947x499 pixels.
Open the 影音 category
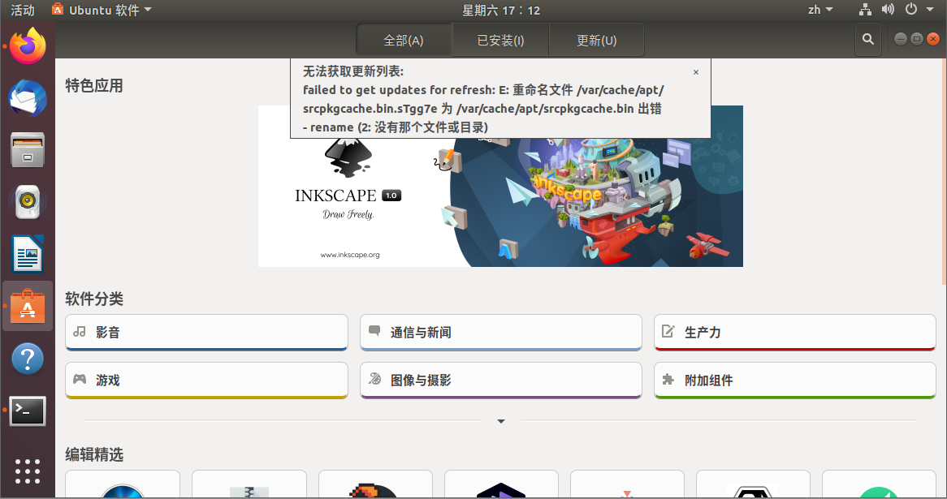point(206,332)
